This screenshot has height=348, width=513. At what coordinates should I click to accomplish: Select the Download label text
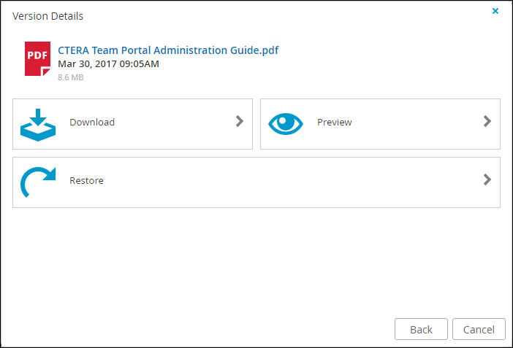[x=92, y=123]
